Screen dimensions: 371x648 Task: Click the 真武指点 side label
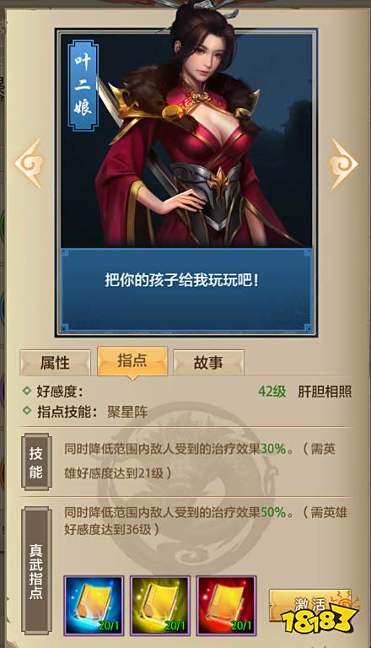click(x=36, y=571)
